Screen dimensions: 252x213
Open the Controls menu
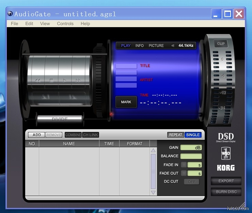click(x=65, y=23)
